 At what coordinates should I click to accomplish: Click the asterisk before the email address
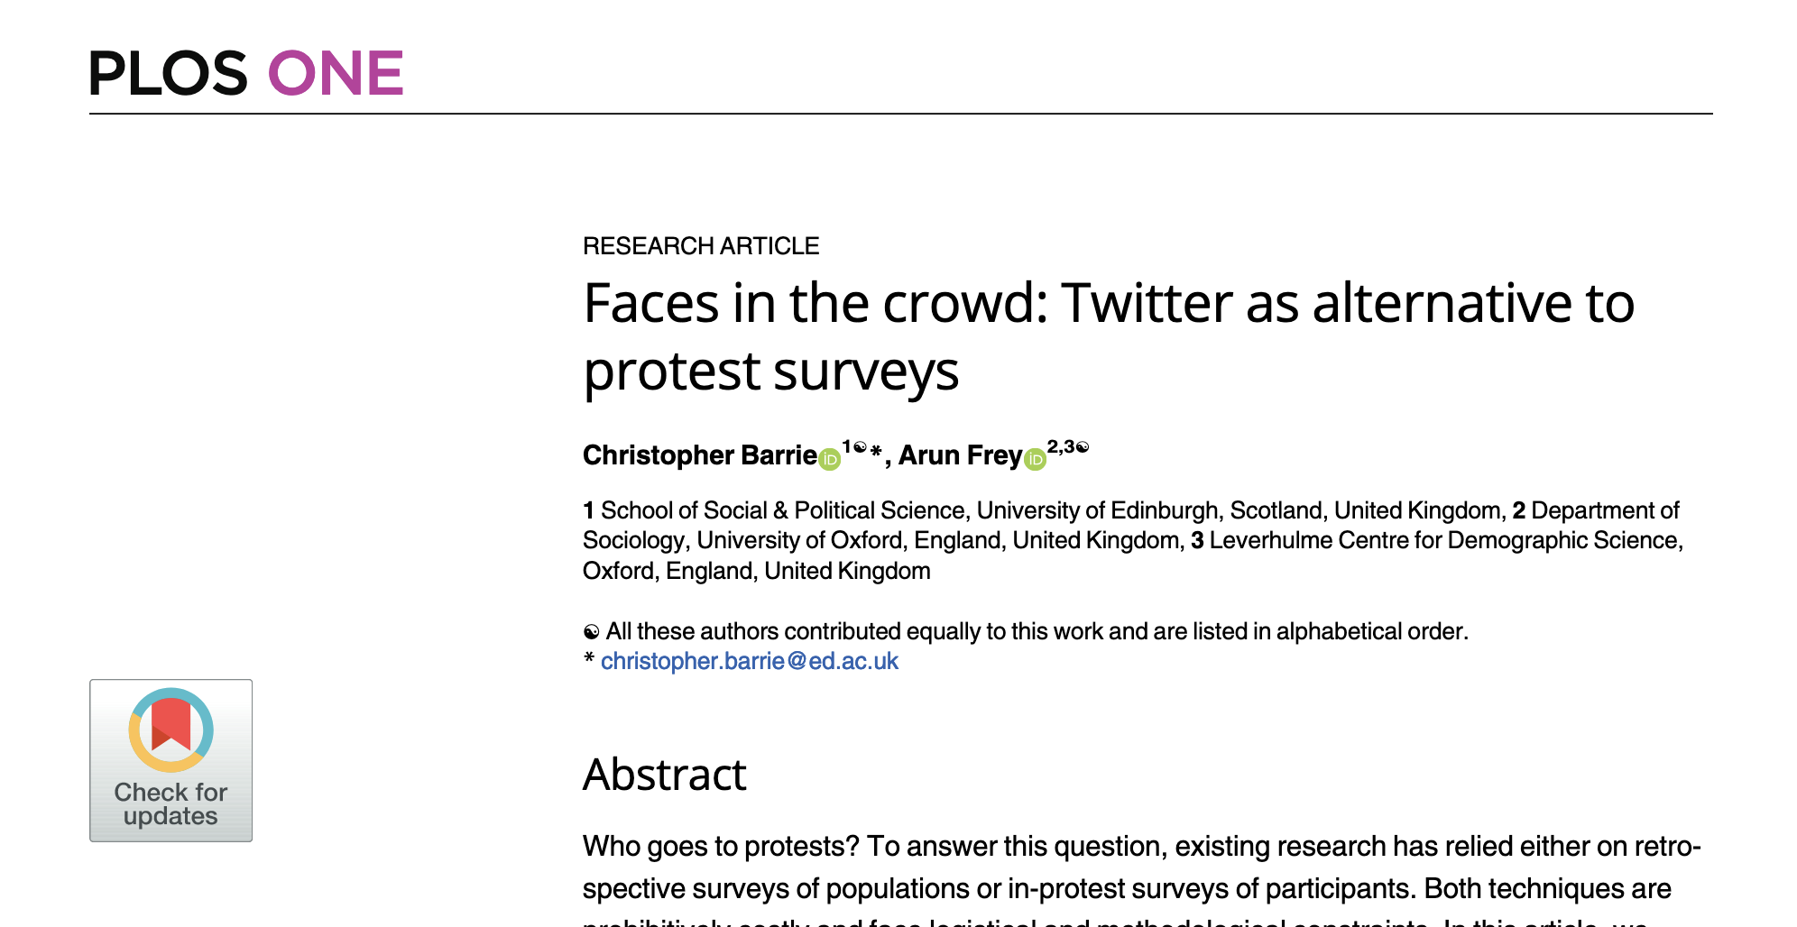point(589,659)
